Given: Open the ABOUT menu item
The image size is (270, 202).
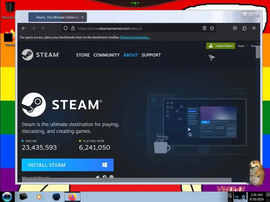Looking at the screenshot, I should 131,55.
